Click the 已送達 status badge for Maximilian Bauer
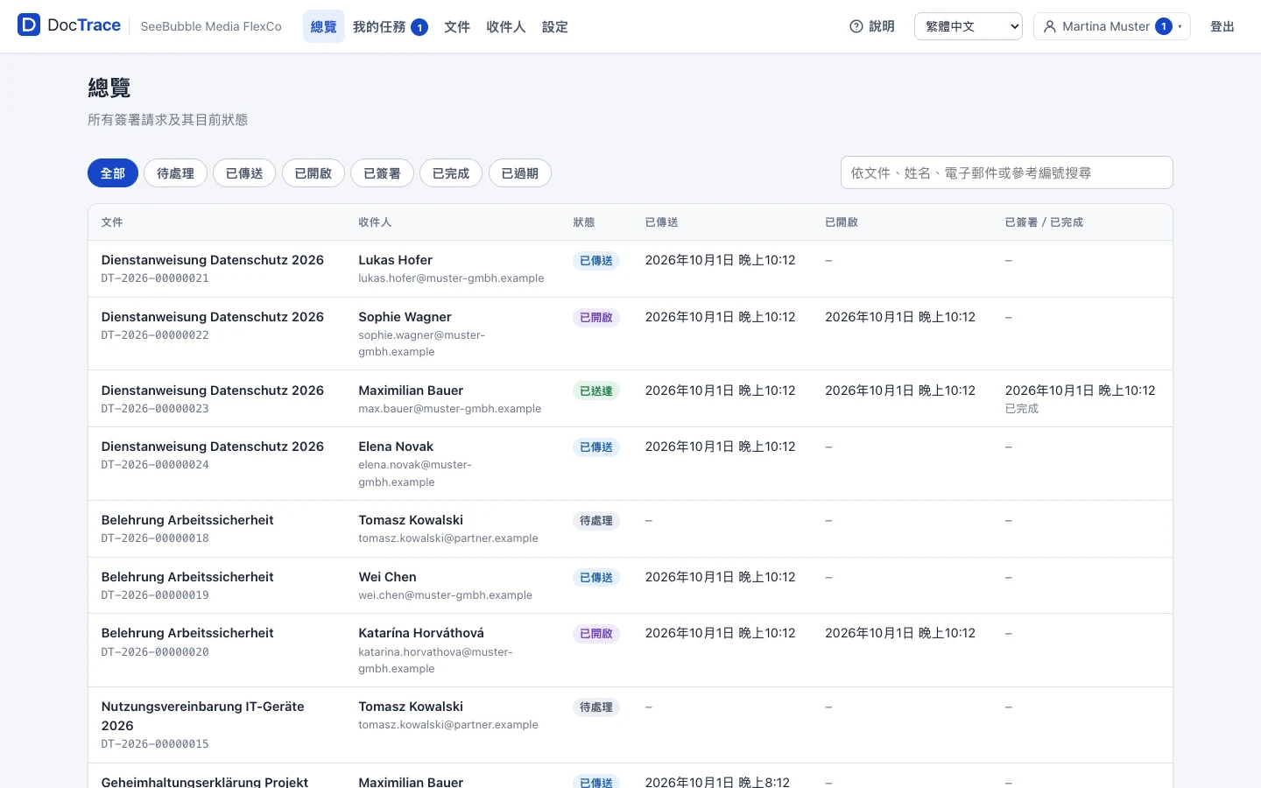This screenshot has width=1261, height=788. click(596, 390)
